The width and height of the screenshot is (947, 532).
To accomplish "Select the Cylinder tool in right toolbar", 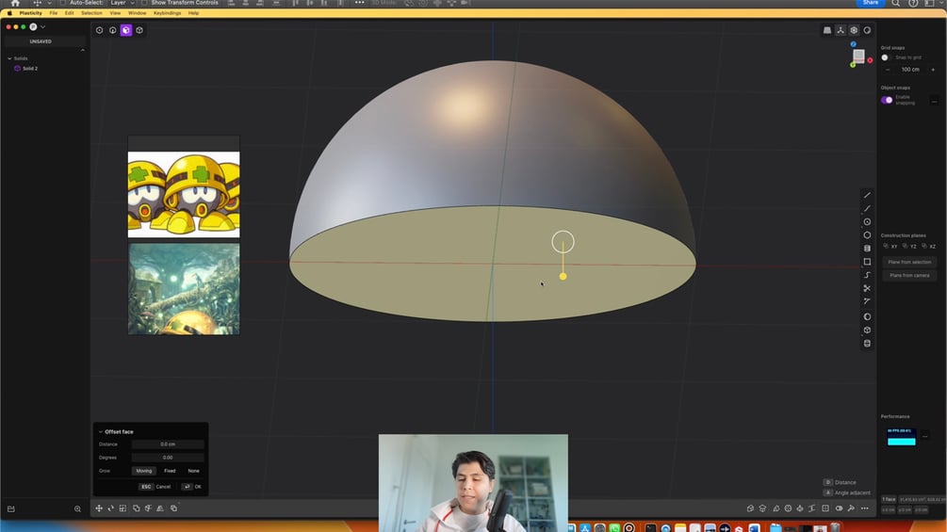I will pyautogui.click(x=867, y=343).
